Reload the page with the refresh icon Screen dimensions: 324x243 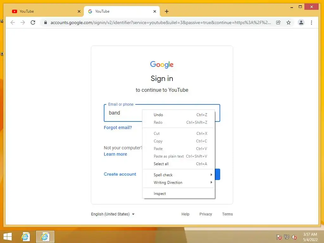pos(33,22)
